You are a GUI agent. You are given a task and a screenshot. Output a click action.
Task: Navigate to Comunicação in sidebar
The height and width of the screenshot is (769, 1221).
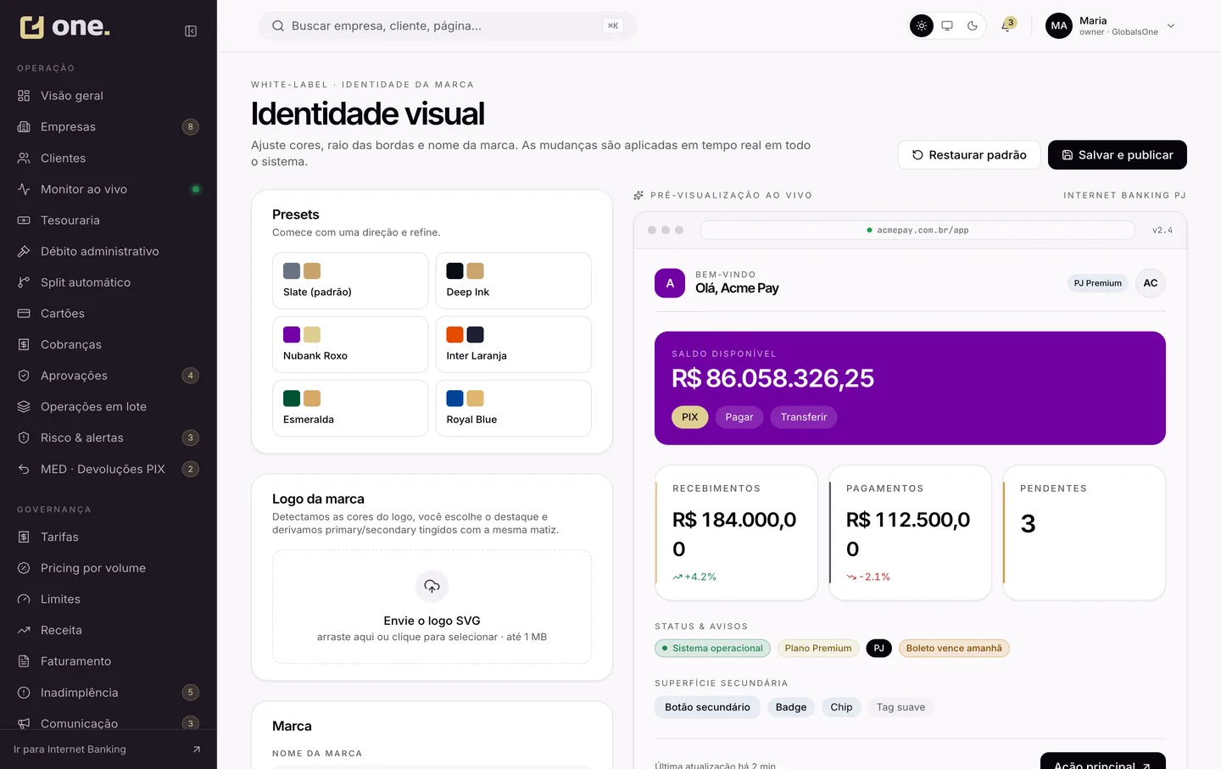[x=109, y=723]
